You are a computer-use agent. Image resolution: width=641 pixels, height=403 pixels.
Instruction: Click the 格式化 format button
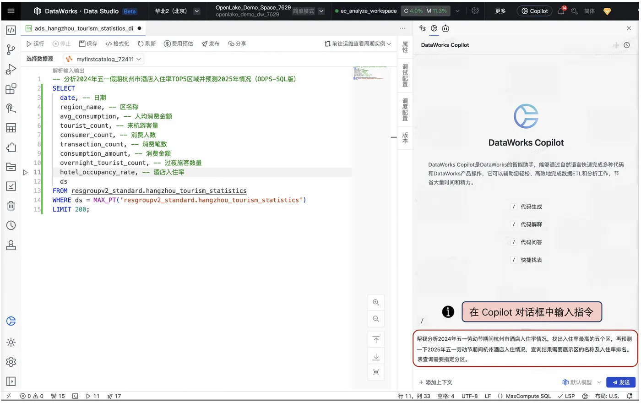pyautogui.click(x=117, y=44)
